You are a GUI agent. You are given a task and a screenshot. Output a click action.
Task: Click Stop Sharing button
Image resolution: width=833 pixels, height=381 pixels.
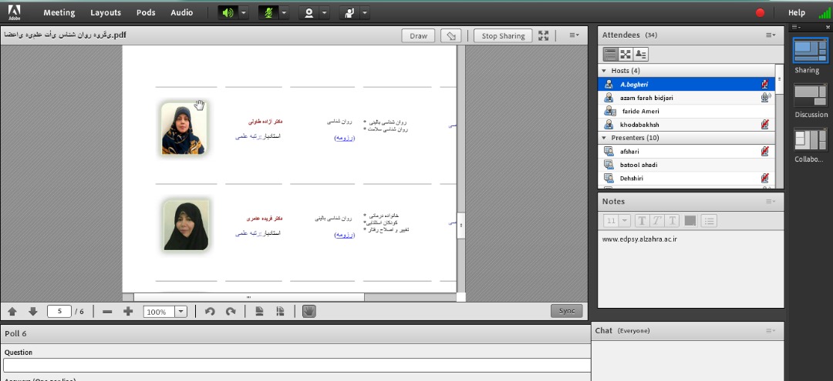click(503, 36)
